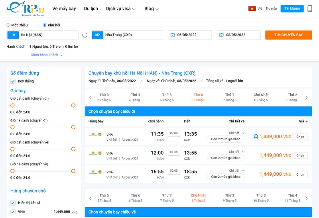319x218 pixels.
Task: Expand the Dịch vụ visa menu
Action: 121,8
